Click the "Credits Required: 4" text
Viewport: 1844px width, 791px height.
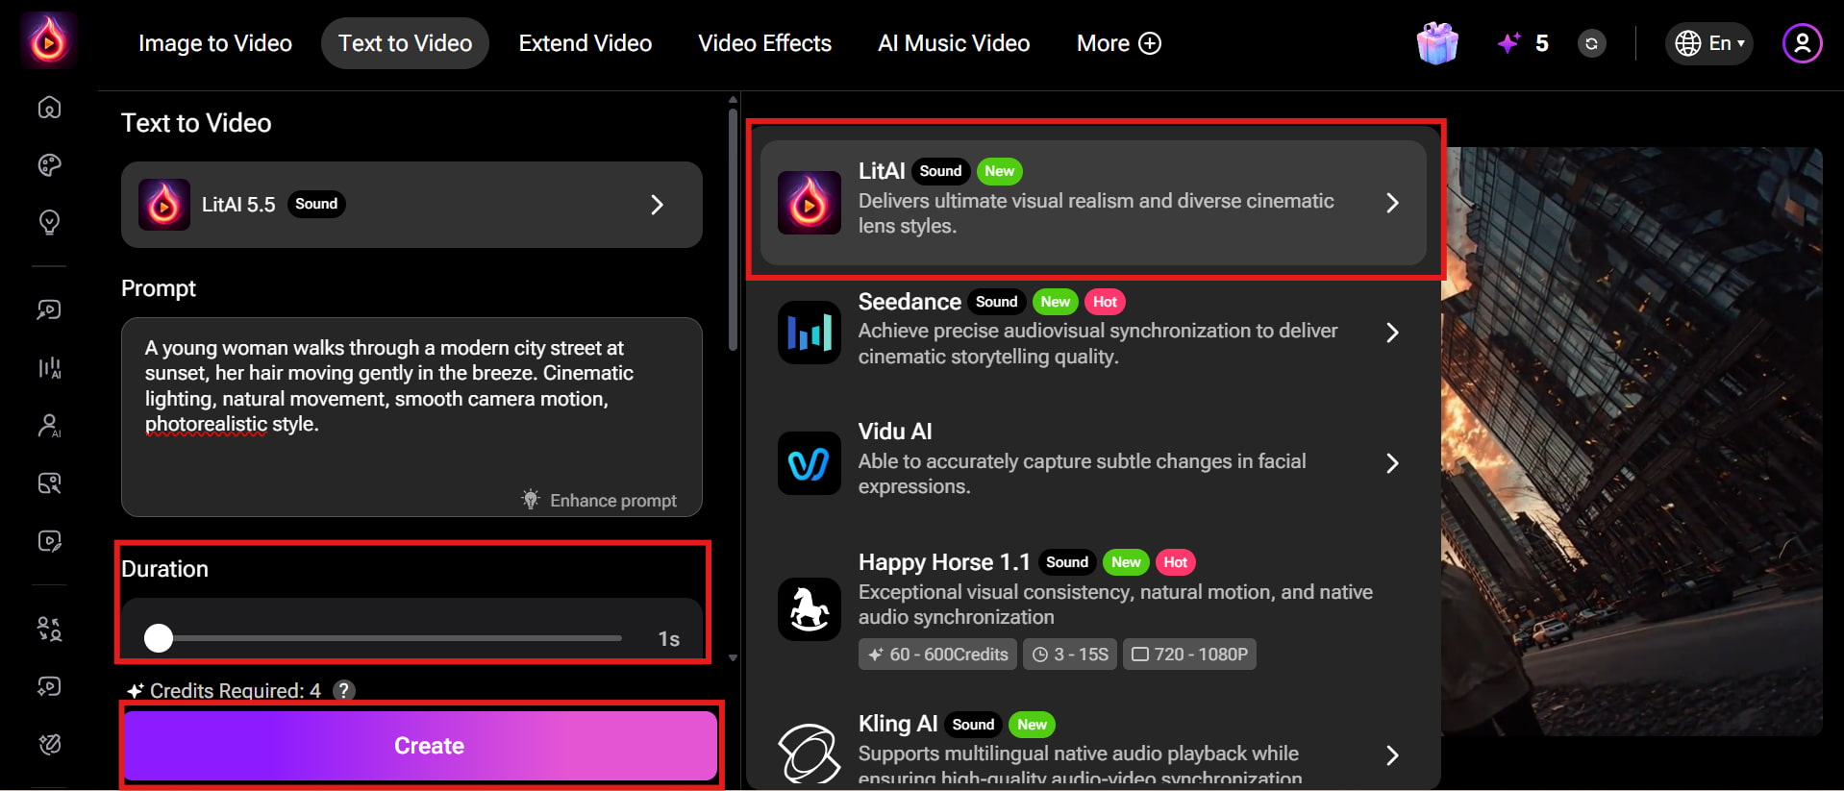[x=236, y=690]
